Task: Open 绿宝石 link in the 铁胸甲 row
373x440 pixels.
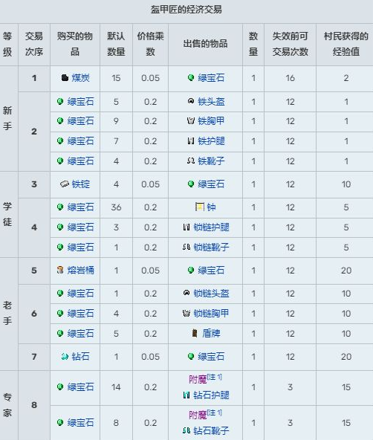Action: [x=80, y=121]
